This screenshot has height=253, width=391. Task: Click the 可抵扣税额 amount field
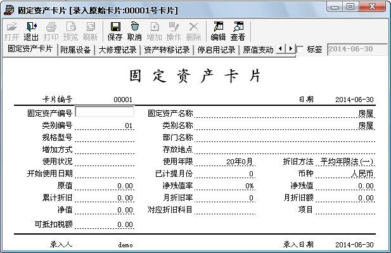tap(105, 224)
